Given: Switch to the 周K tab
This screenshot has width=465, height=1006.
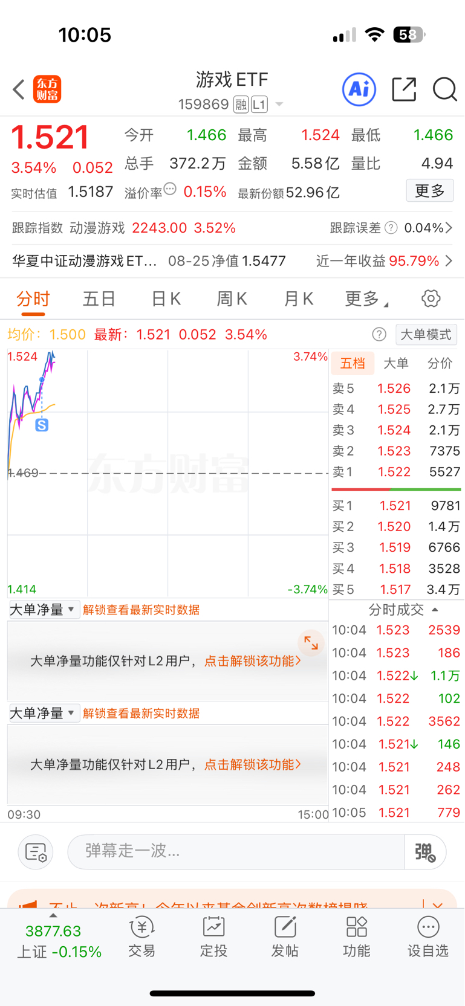Looking at the screenshot, I should pos(232,298).
